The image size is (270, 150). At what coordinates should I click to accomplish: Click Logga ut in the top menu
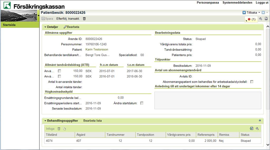click(262, 3)
